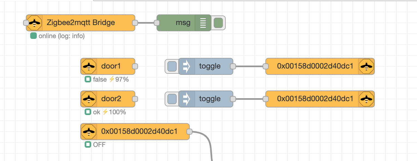Screen dimensions: 417x161
Task: Trigger the second toggle inject button
Action: pos(172,99)
